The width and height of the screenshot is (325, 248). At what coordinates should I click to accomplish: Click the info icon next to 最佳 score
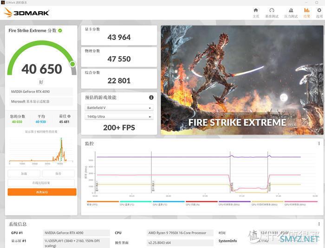click(x=69, y=116)
